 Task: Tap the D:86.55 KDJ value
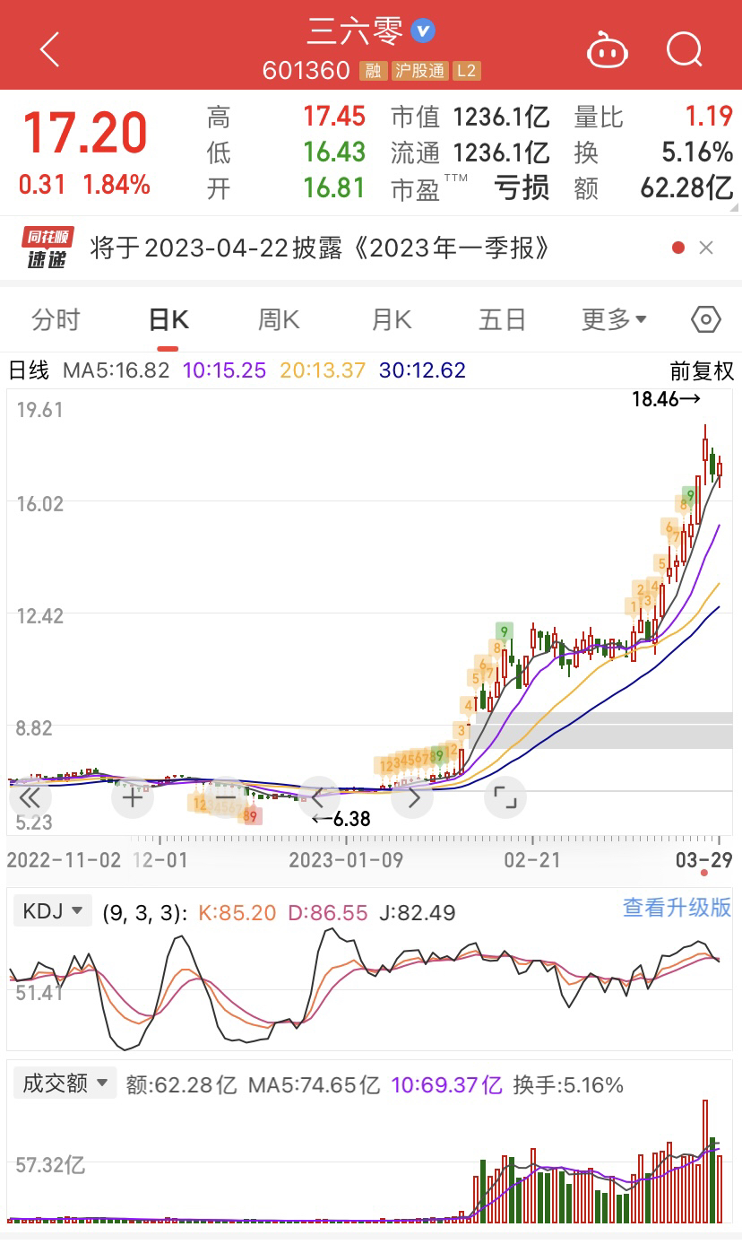click(x=328, y=913)
